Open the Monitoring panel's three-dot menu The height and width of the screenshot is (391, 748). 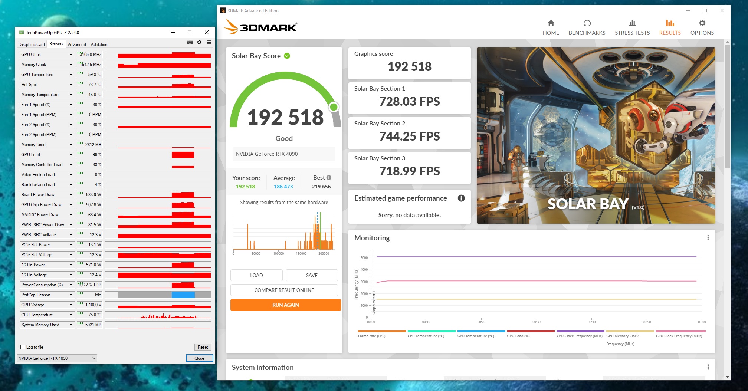[708, 237]
